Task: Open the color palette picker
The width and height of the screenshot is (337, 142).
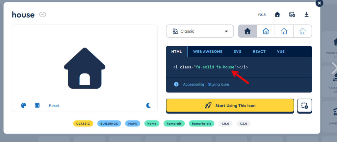Action: (24, 105)
